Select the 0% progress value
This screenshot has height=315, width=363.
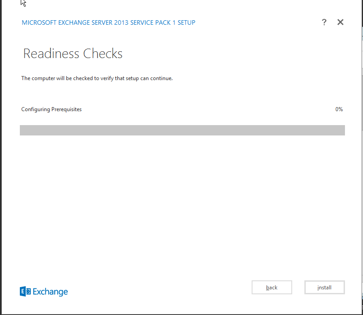(339, 109)
